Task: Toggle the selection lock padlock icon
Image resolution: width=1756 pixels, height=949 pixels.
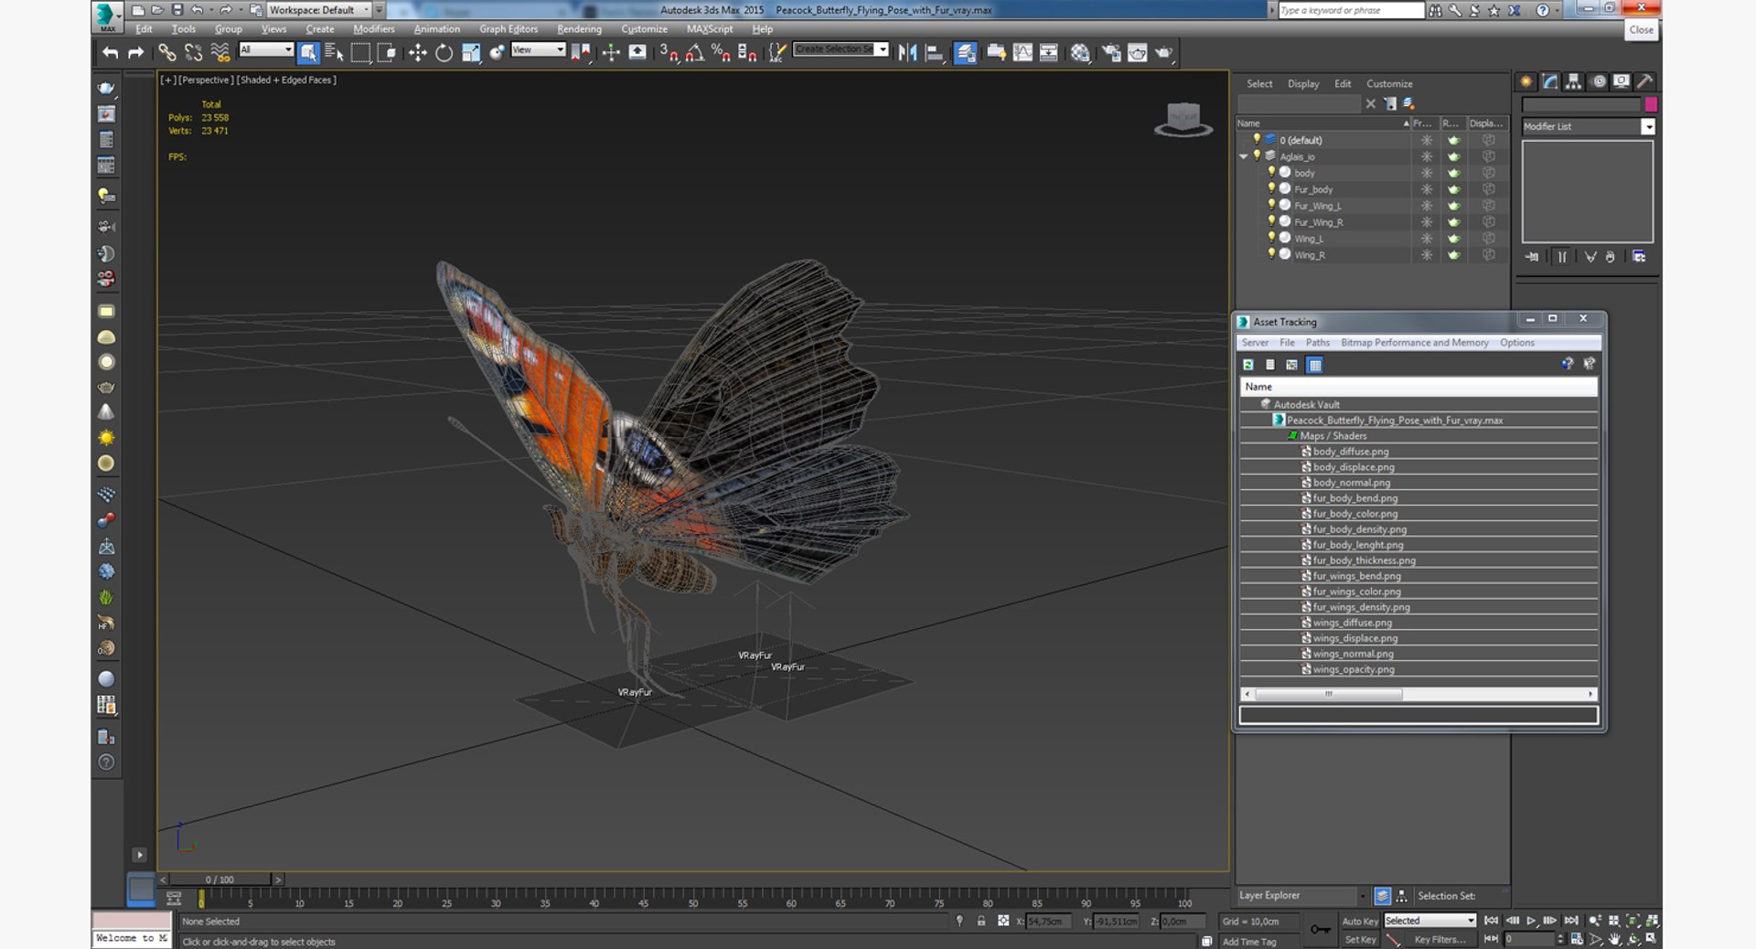Action: [981, 921]
